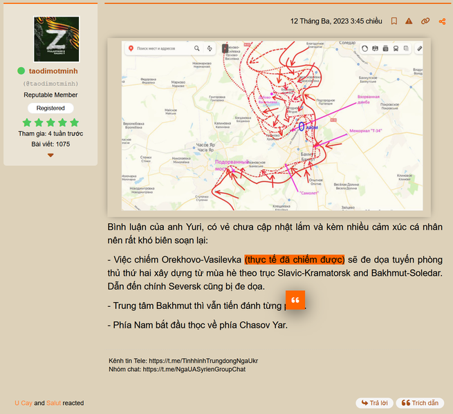Click the map ruler measurement tool
The image size is (453, 414).
click(x=419, y=48)
